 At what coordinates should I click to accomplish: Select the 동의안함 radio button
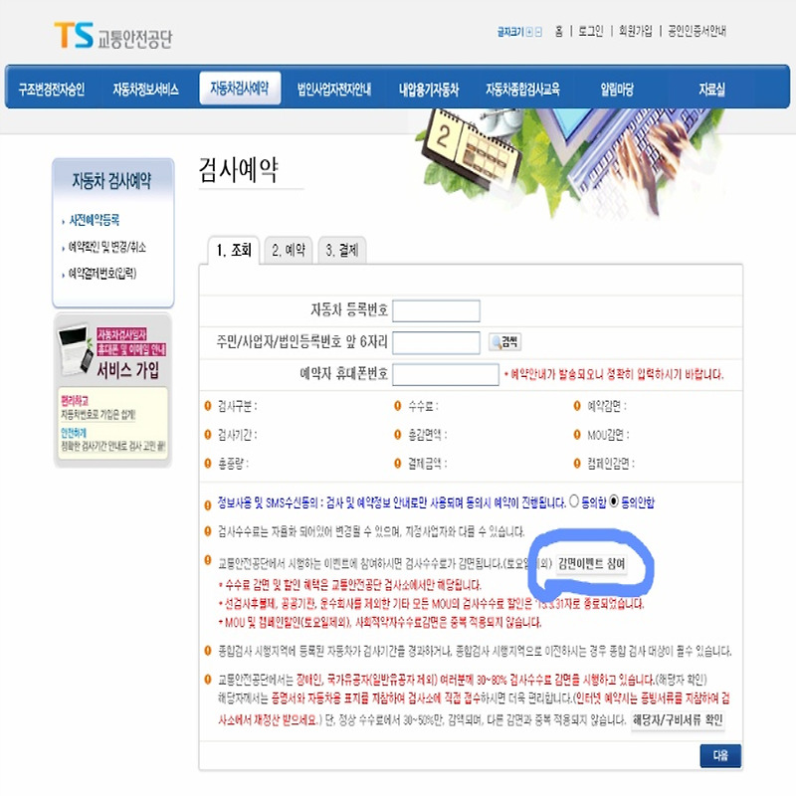614,501
